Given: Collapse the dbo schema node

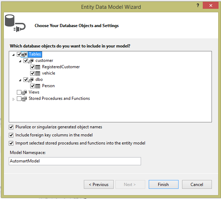Looking at the screenshot, I should [x=20, y=80].
